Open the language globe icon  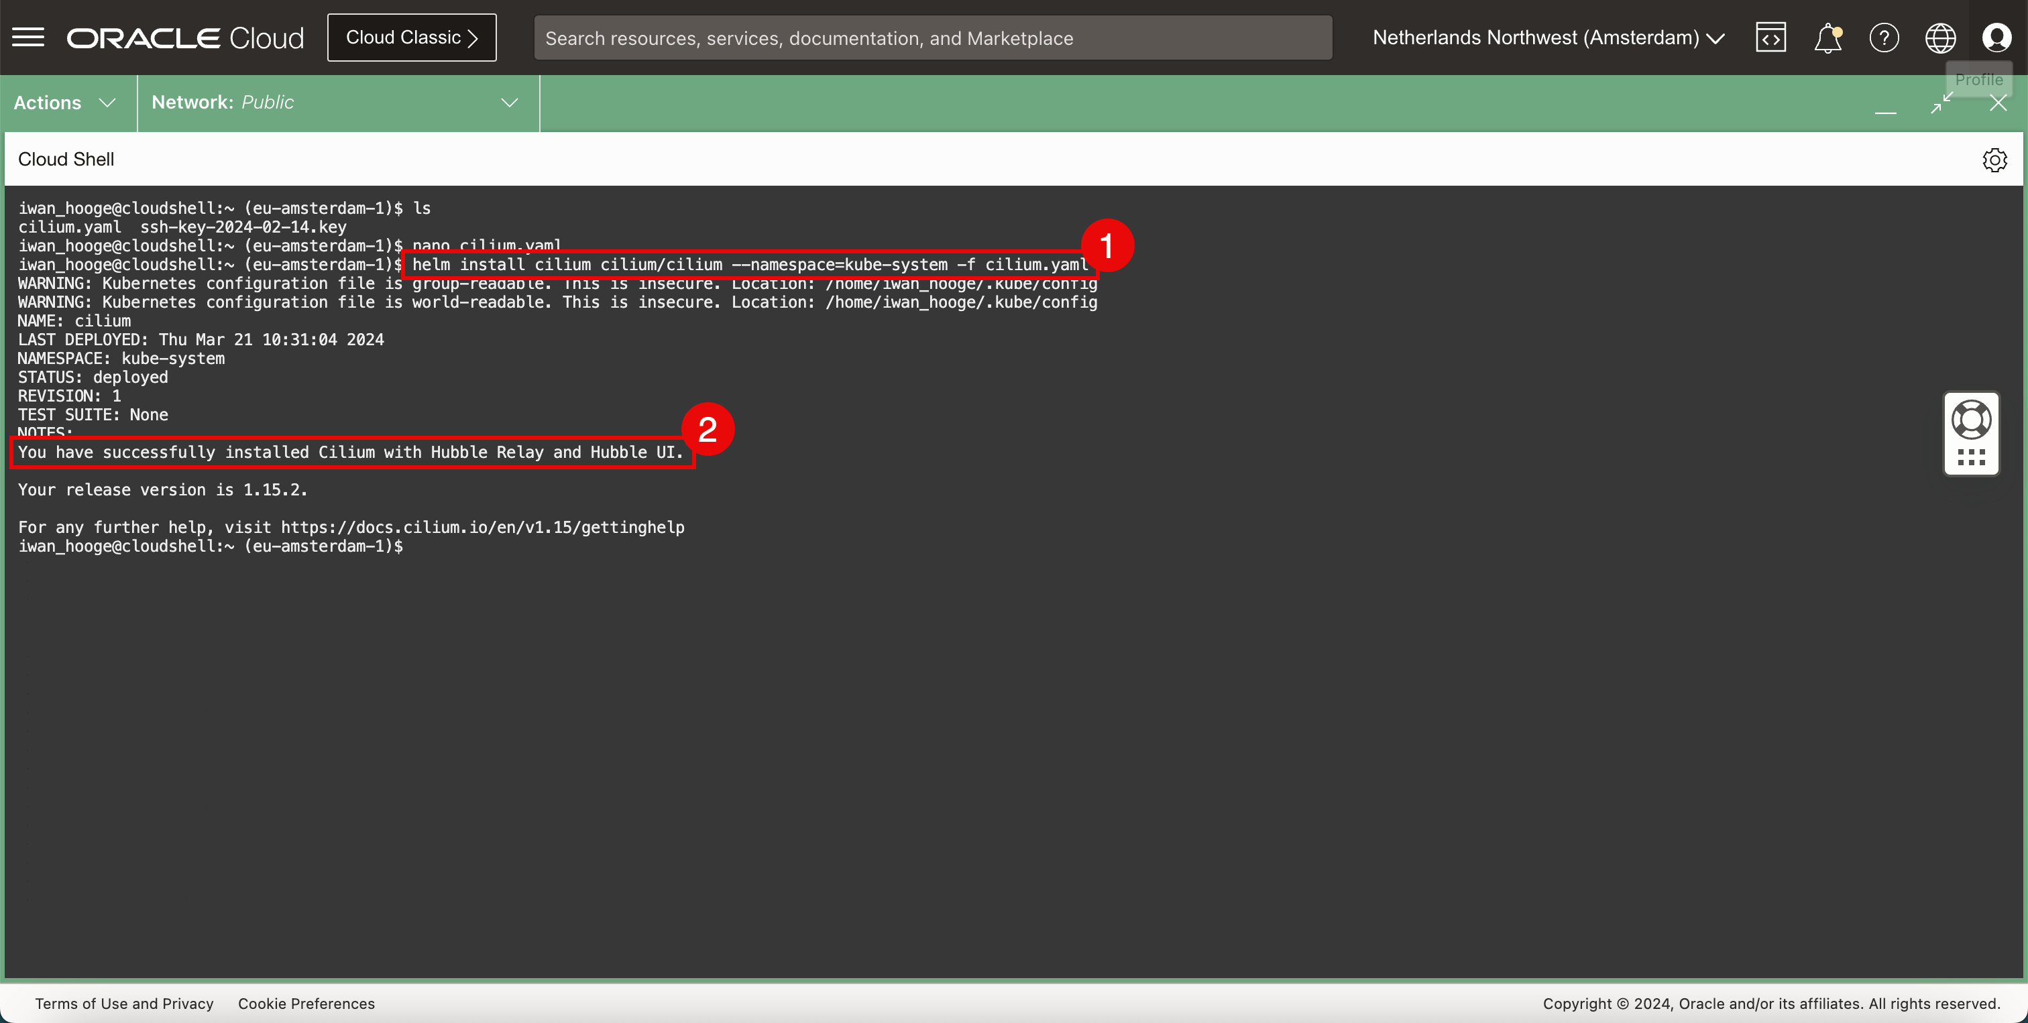click(1940, 37)
